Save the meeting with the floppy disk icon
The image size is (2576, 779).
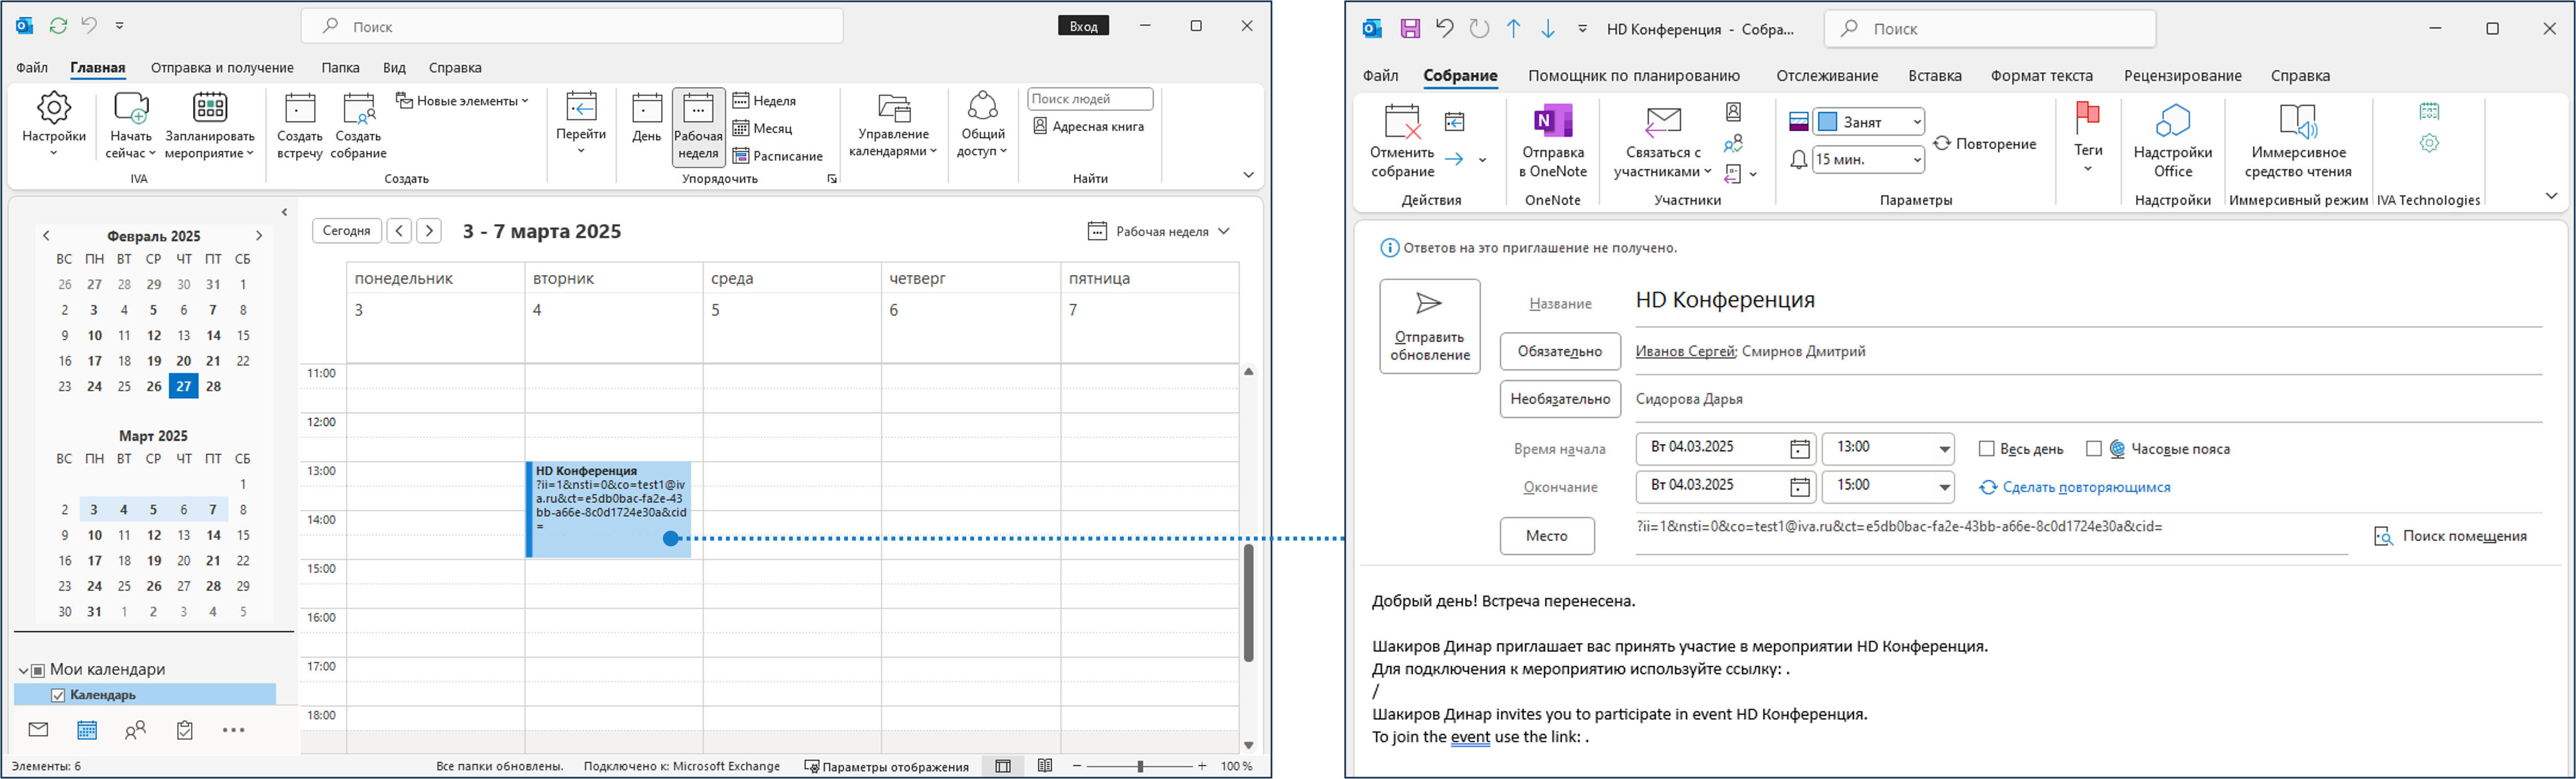tap(1410, 29)
